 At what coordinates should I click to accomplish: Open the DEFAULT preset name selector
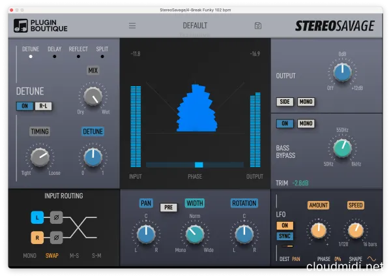(195, 25)
